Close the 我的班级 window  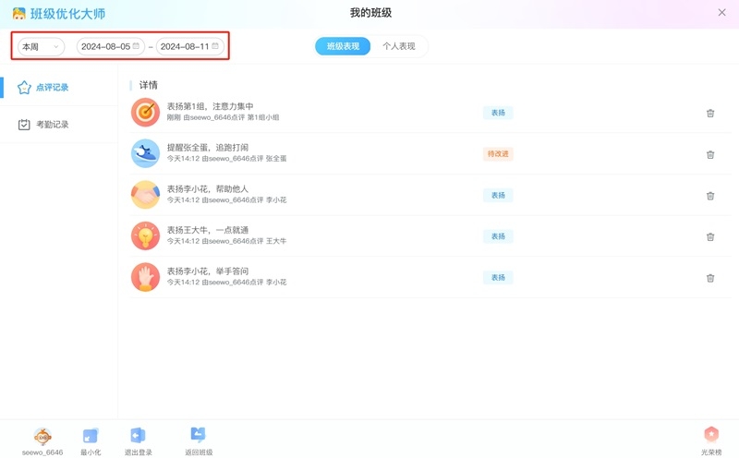(x=721, y=13)
